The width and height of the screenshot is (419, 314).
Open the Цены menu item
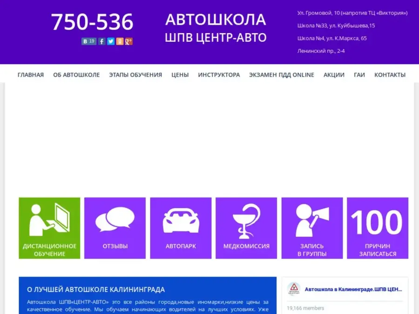click(180, 75)
